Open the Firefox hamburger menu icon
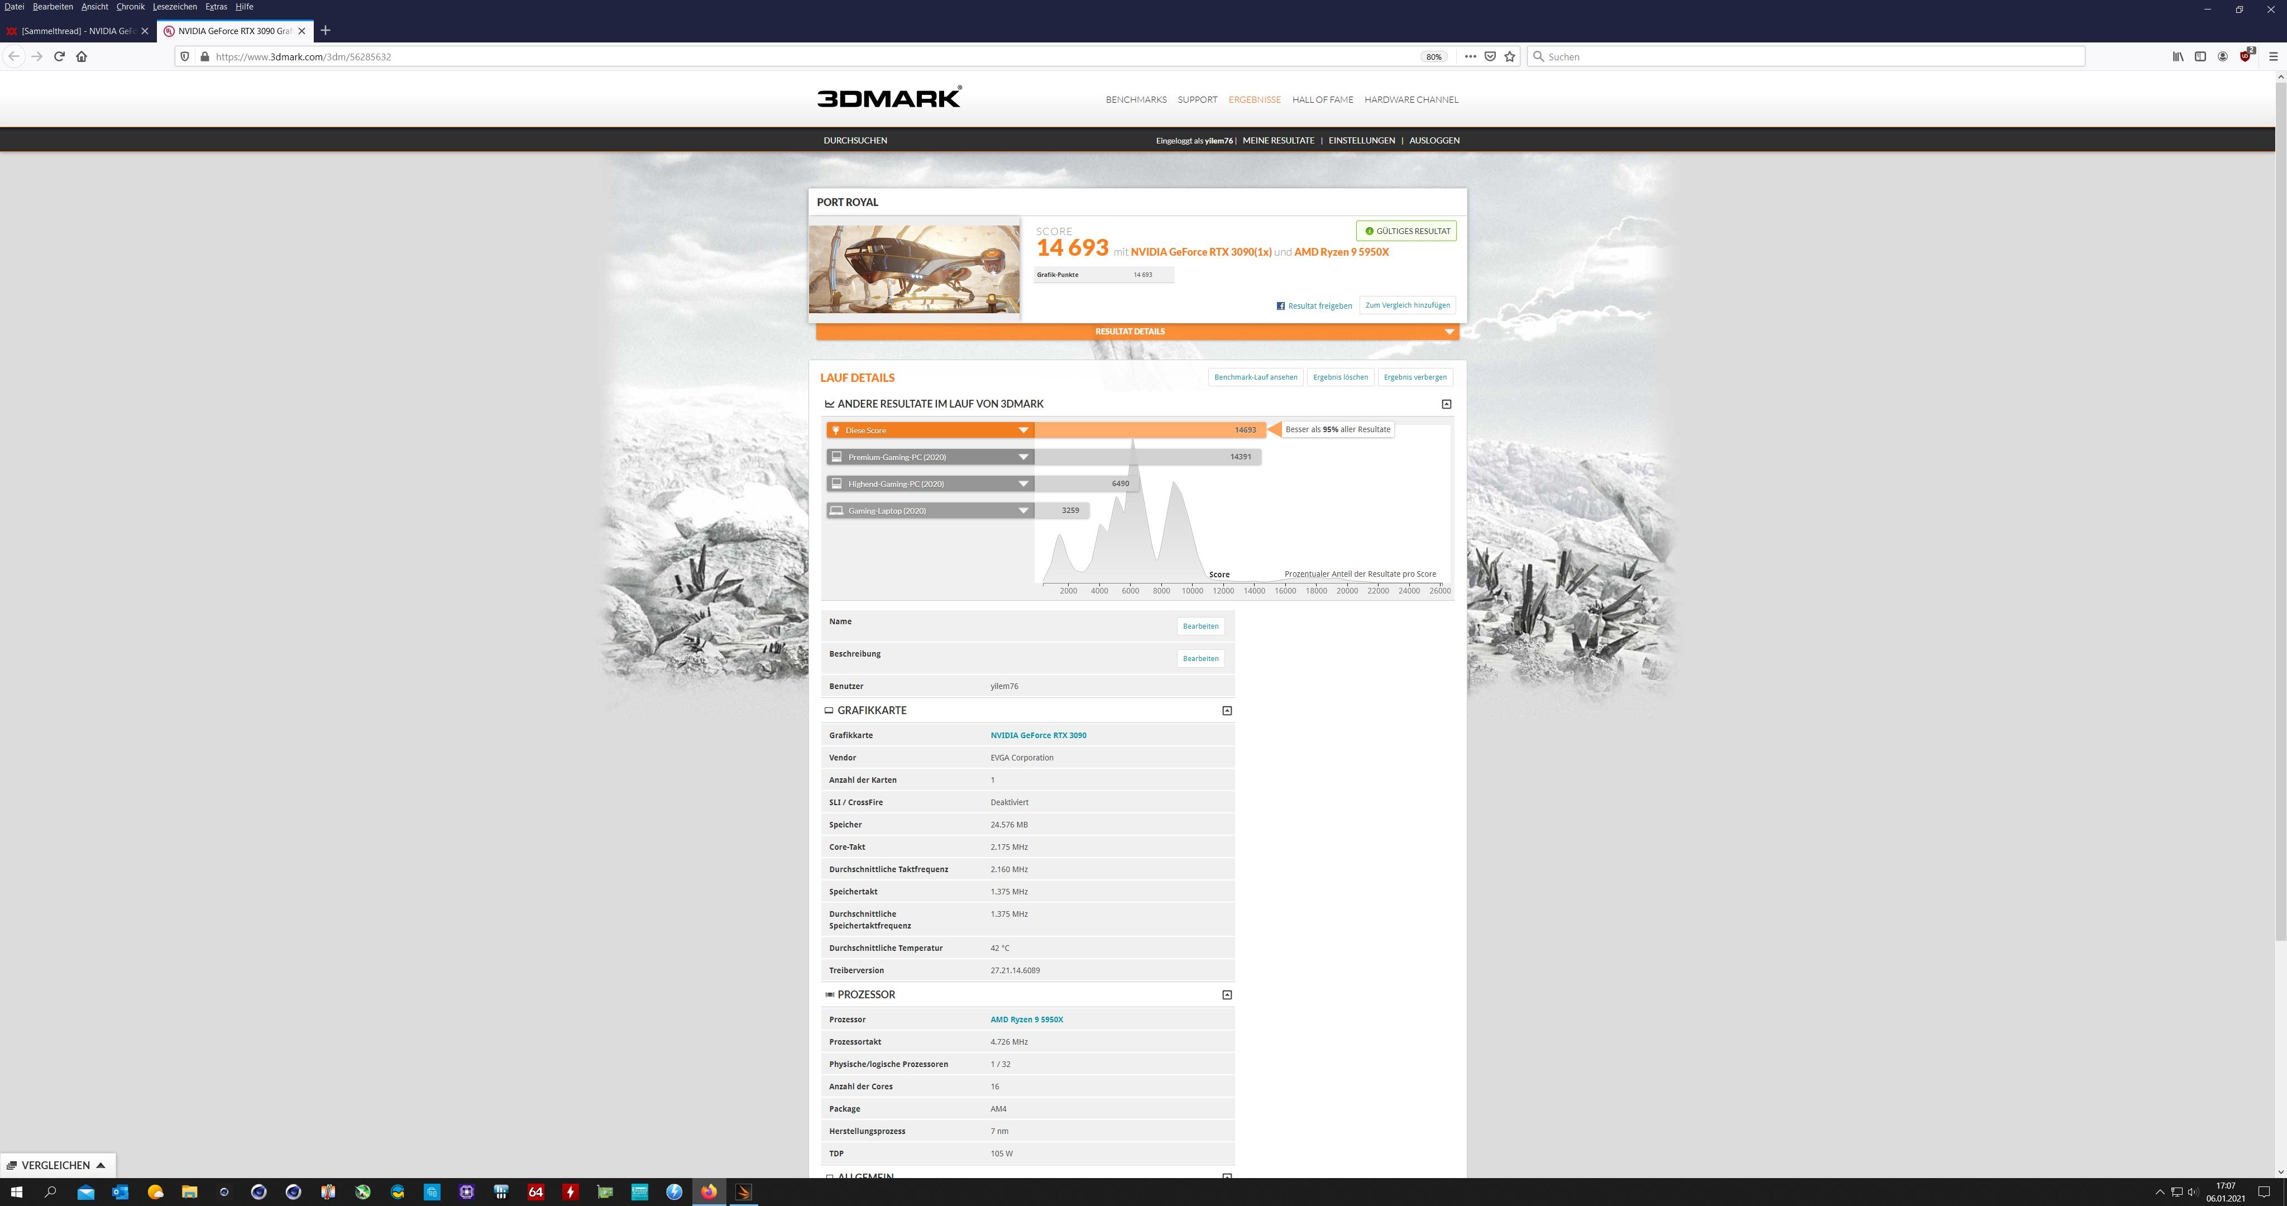This screenshot has height=1206, width=2287. tap(2273, 56)
